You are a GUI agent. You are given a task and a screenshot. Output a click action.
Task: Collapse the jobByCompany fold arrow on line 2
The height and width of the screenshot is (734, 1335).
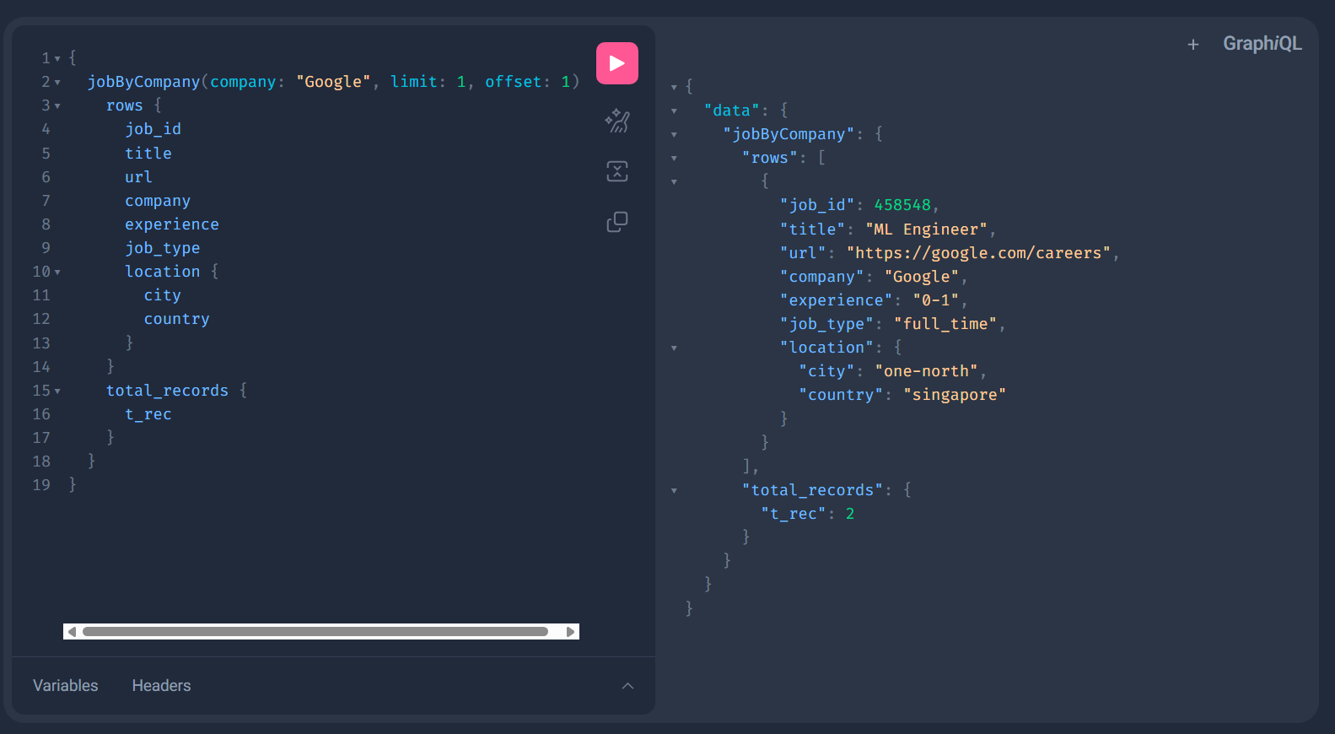point(57,83)
